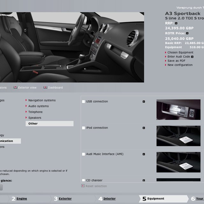The image size is (204, 204).
Task: Click the iPod connection label
Action: [x=97, y=128]
